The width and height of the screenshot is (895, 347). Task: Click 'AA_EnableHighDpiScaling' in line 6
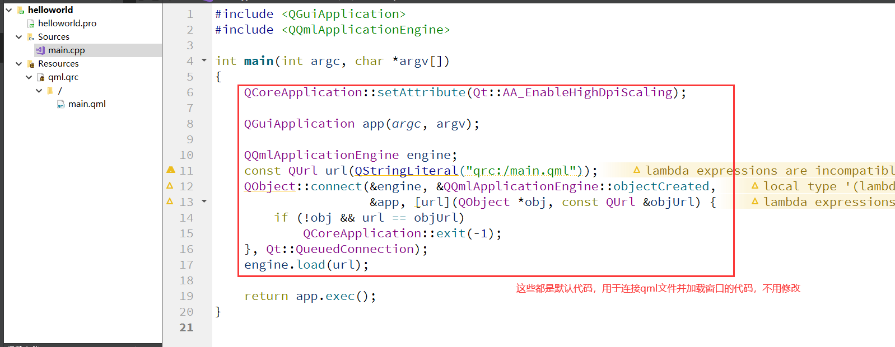click(x=588, y=92)
